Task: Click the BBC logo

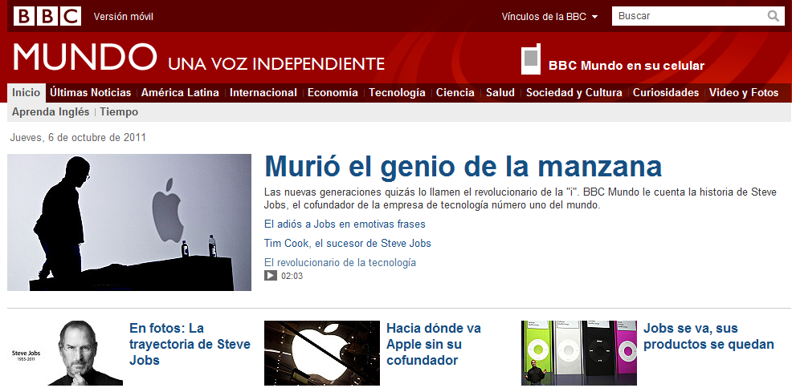Action: (x=47, y=16)
